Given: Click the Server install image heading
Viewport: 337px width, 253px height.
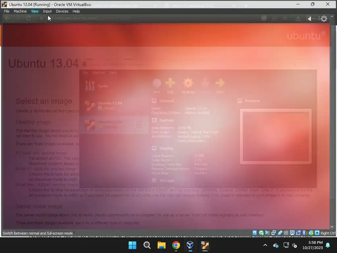Looking at the screenshot, I should (39, 206).
